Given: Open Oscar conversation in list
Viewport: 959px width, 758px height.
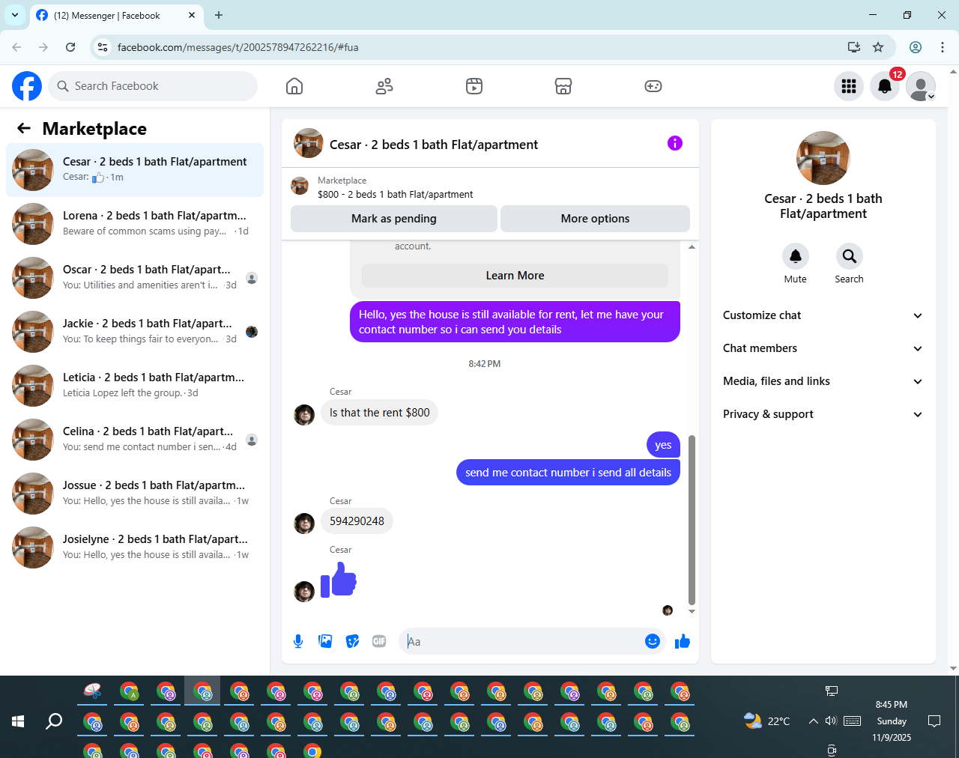Looking at the screenshot, I should tap(135, 278).
